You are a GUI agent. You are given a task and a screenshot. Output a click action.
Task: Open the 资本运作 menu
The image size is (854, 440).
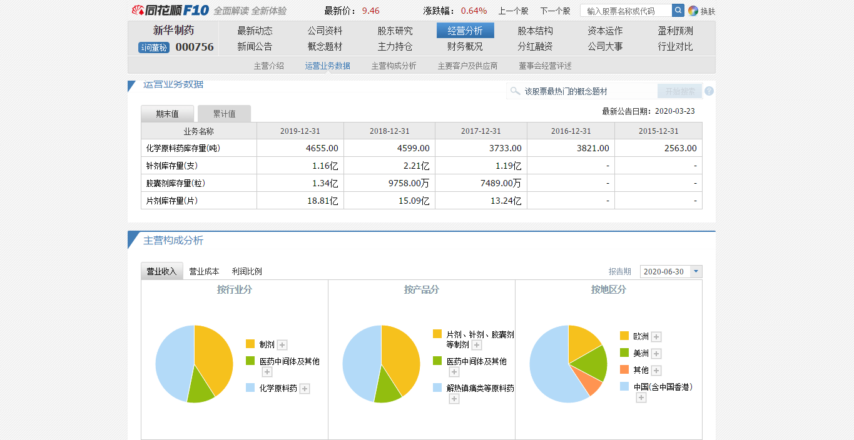point(605,31)
